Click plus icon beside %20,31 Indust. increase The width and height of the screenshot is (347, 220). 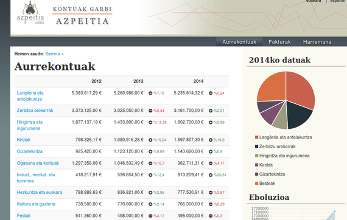[211, 175]
